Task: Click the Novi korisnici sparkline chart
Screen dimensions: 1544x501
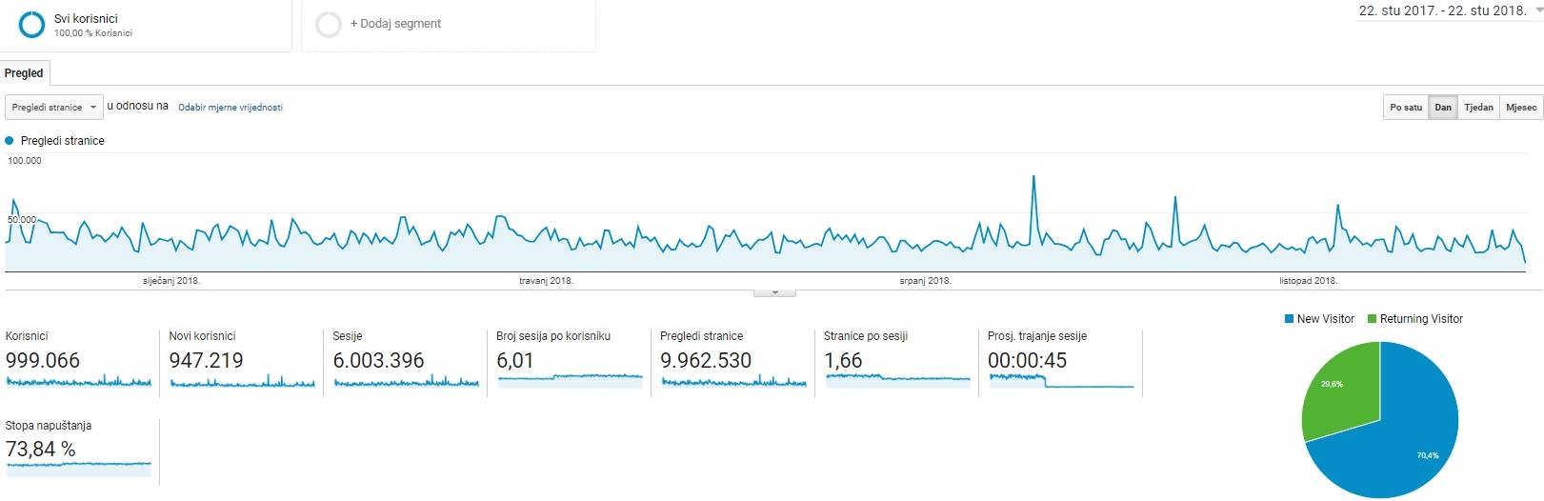Action: pos(242,382)
